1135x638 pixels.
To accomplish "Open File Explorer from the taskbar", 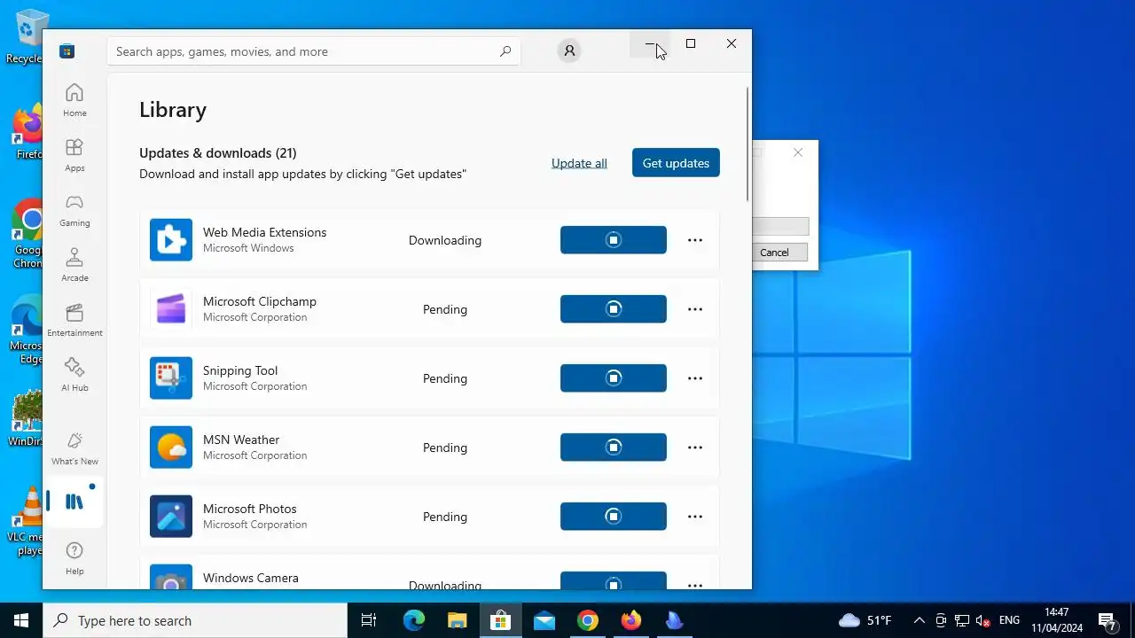I will (457, 620).
